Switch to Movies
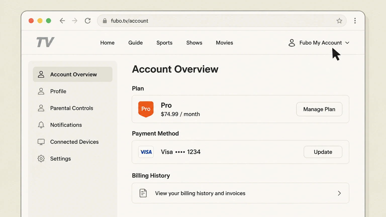 tap(224, 43)
